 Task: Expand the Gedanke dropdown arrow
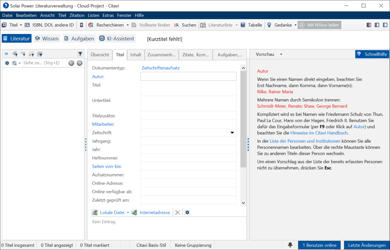tap(295, 25)
